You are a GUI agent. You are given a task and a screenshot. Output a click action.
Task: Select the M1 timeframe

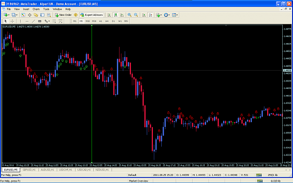click(75, 21)
